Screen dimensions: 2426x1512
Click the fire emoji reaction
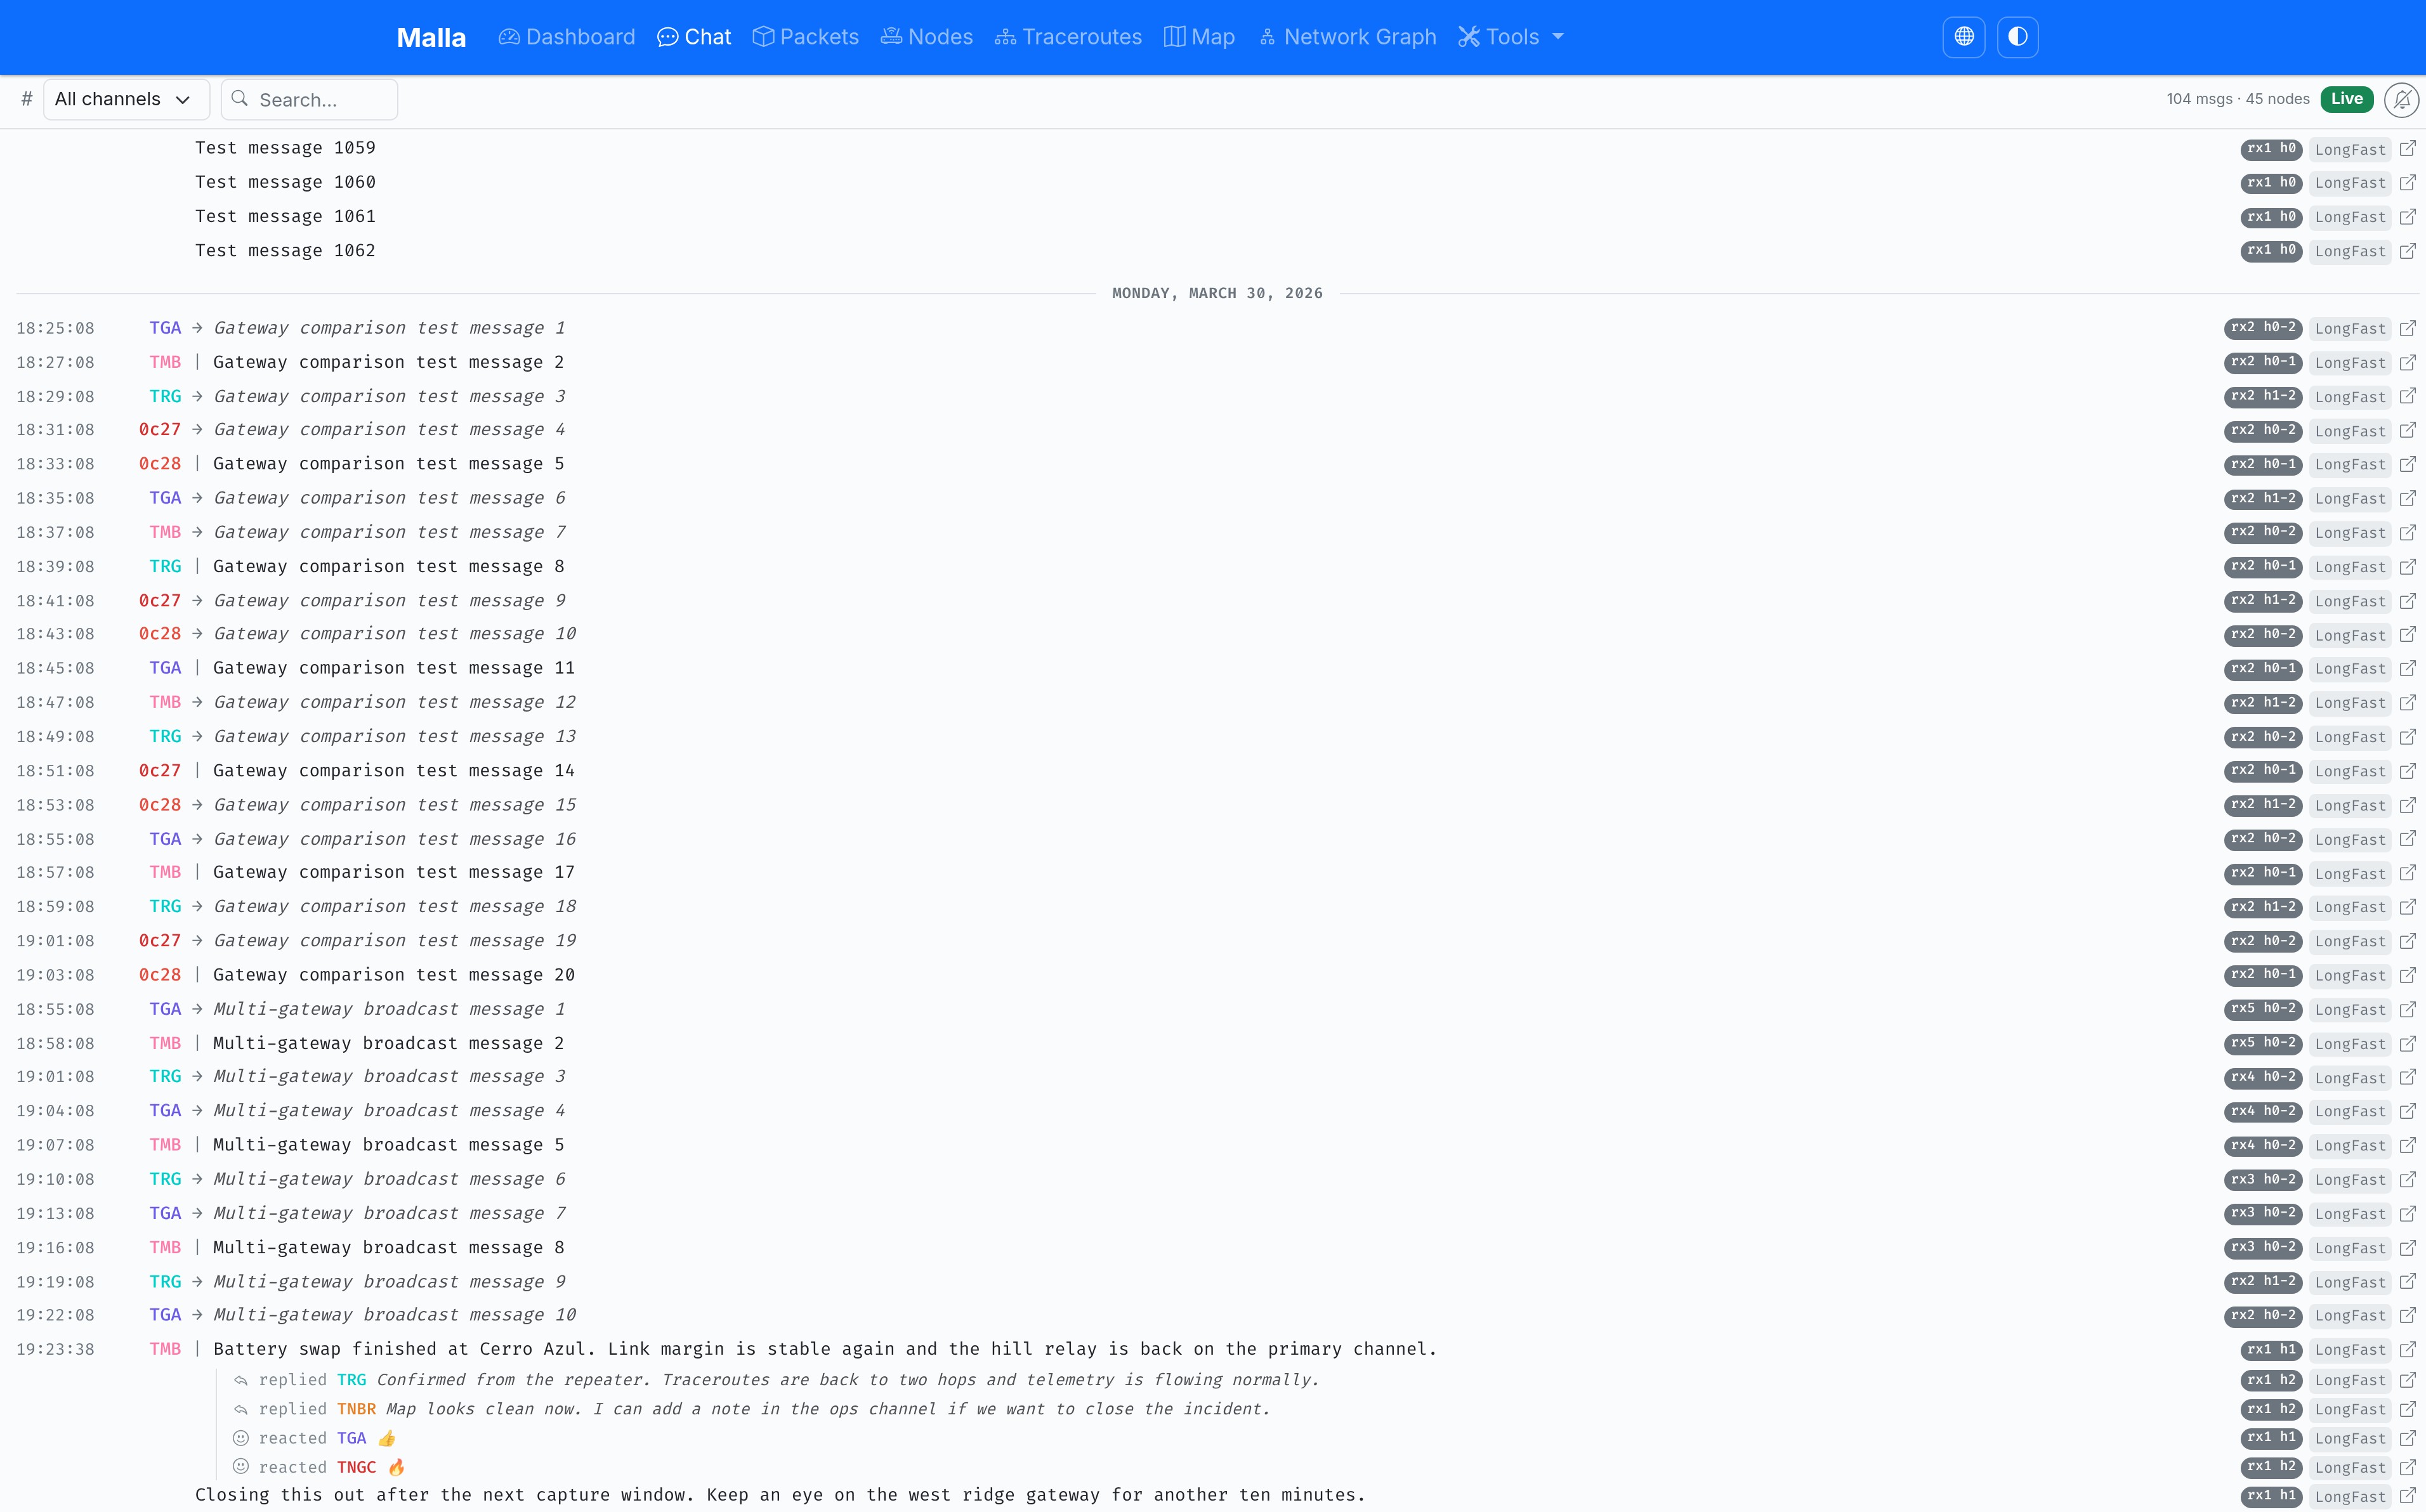(396, 1467)
